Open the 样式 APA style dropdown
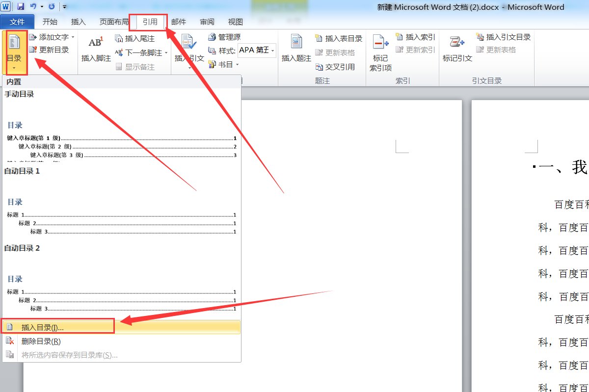 click(x=273, y=51)
